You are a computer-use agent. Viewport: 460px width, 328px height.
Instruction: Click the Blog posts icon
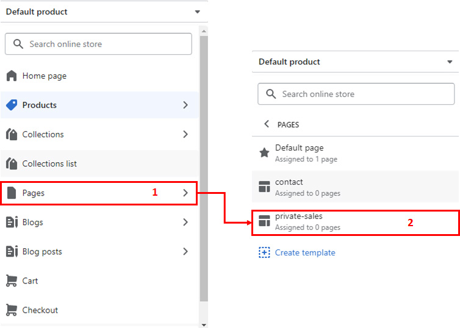pos(12,252)
